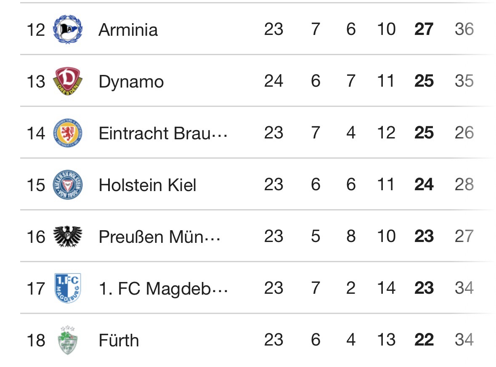Click the Greuther Fürth cloverleaf crest
The width and height of the screenshot is (496, 367).
tap(68, 340)
